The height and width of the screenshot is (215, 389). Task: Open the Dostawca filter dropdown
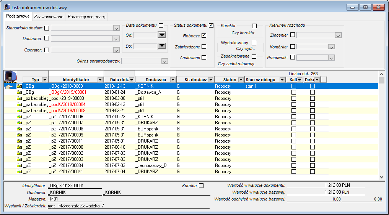tap(116, 39)
